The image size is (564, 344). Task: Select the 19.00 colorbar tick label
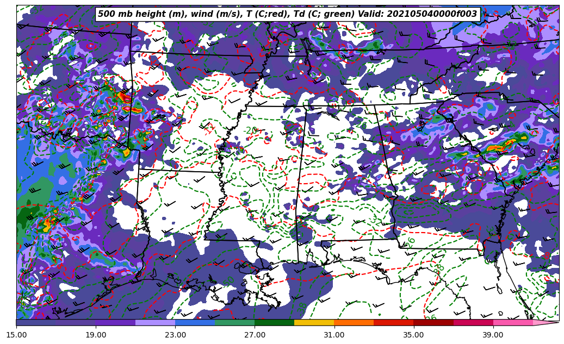click(x=96, y=335)
